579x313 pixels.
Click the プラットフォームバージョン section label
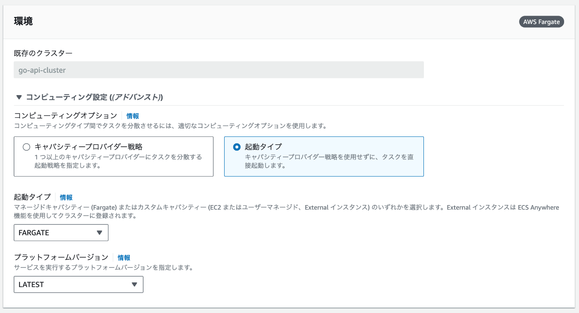coord(61,257)
